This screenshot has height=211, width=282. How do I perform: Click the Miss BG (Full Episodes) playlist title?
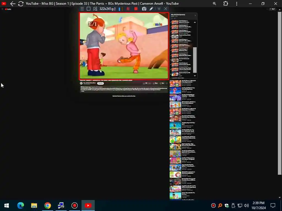(x=178, y=15)
